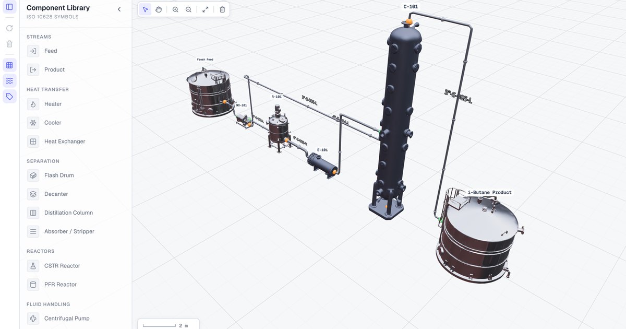Select the i-Butane Product storage tank
Viewport: 626px width, 329px height.
pyautogui.click(x=480, y=238)
